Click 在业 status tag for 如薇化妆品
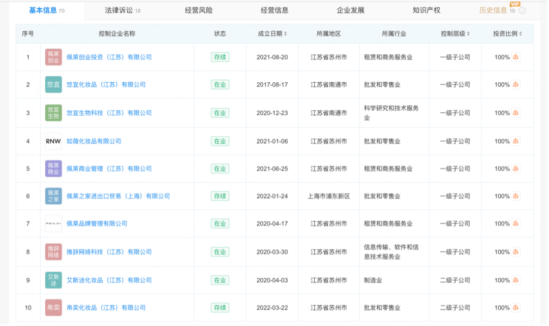Viewport: 549px width, 326px height. coord(220,141)
